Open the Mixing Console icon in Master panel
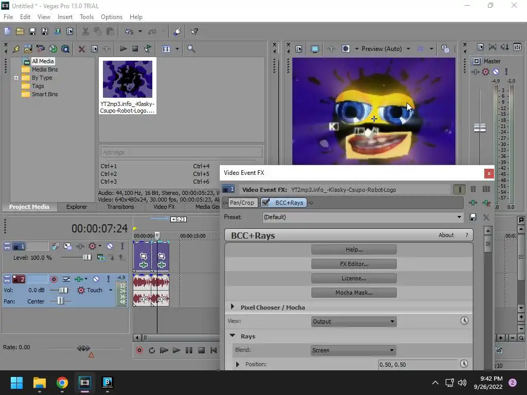The image size is (527, 395). 517,47
